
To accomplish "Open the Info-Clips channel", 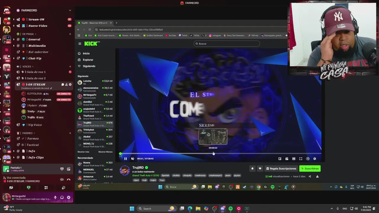I will (x=44, y=157).
